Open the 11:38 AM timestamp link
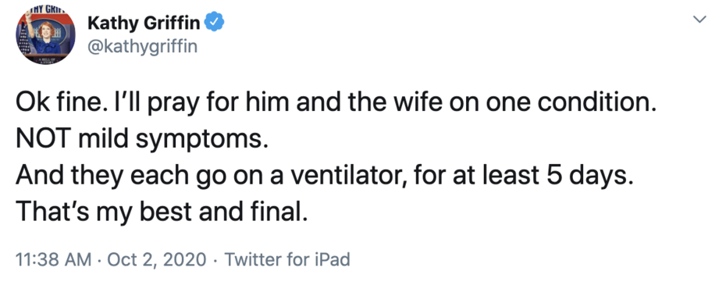The height and width of the screenshot is (289, 726). coord(54,259)
